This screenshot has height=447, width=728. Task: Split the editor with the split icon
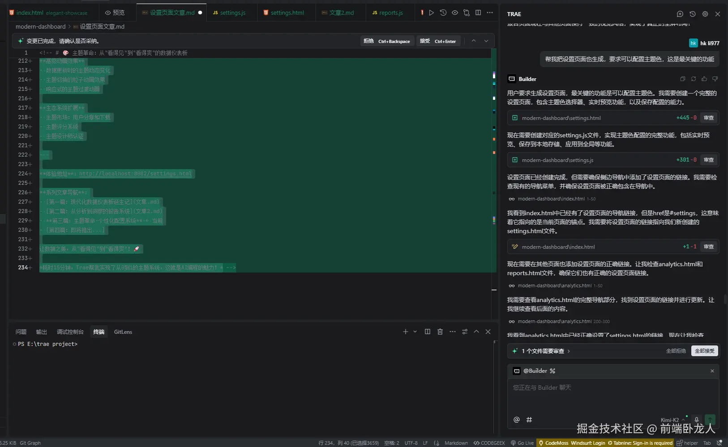(x=478, y=13)
